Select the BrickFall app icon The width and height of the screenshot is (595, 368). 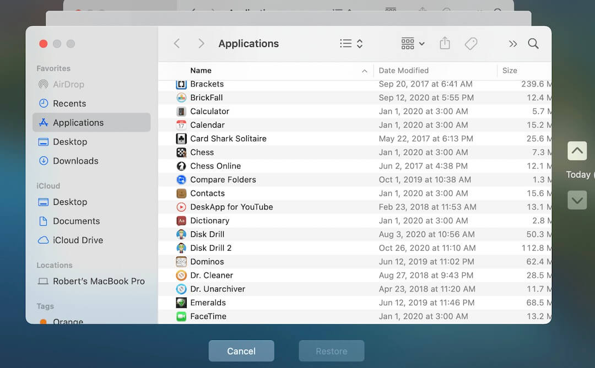tap(181, 98)
